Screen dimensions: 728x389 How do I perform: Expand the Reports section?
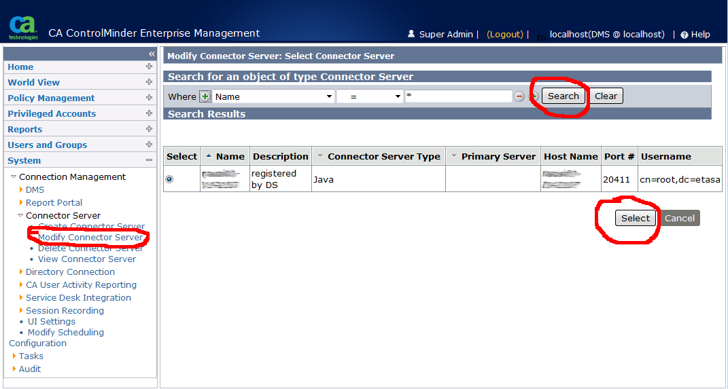tap(149, 128)
